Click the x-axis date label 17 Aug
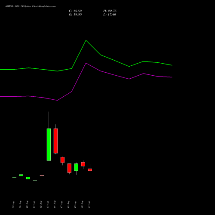215x215 pixels. click(x=61, y=205)
